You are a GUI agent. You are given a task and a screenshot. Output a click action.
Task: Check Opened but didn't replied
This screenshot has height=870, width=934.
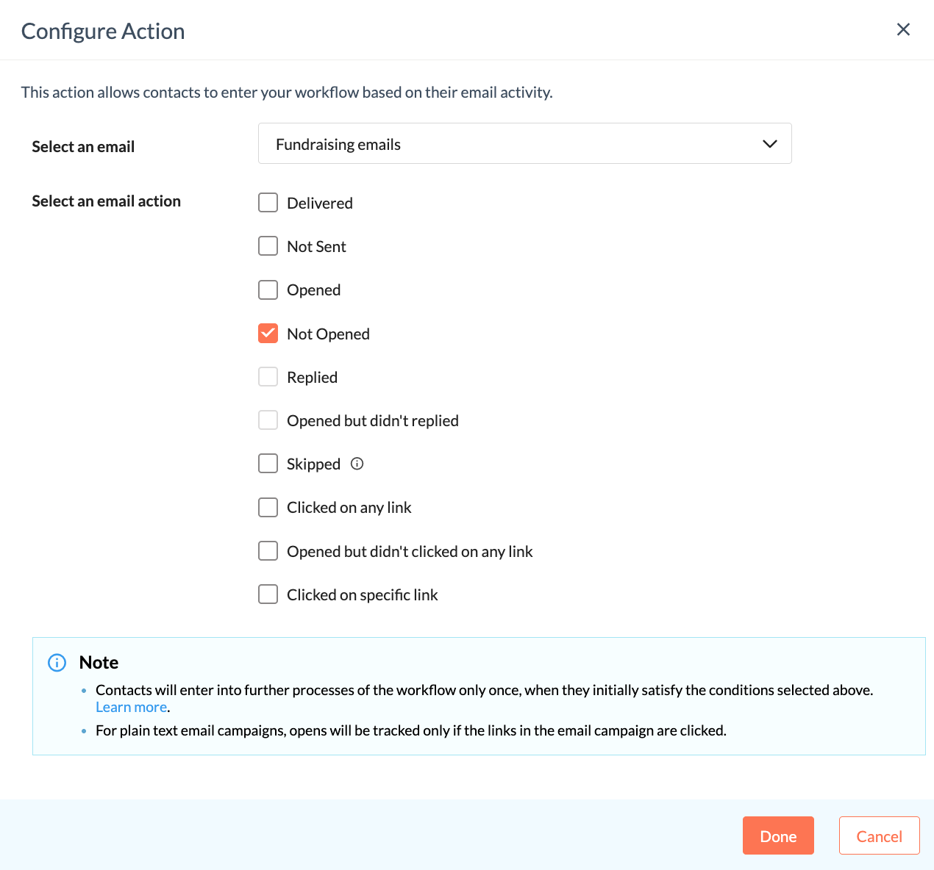pos(268,420)
